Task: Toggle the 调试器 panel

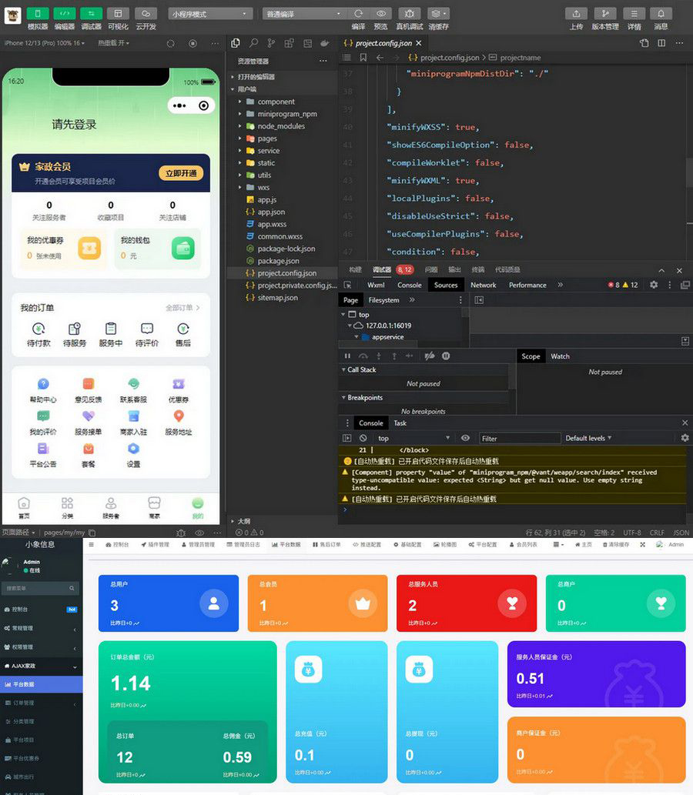Action: pos(91,13)
